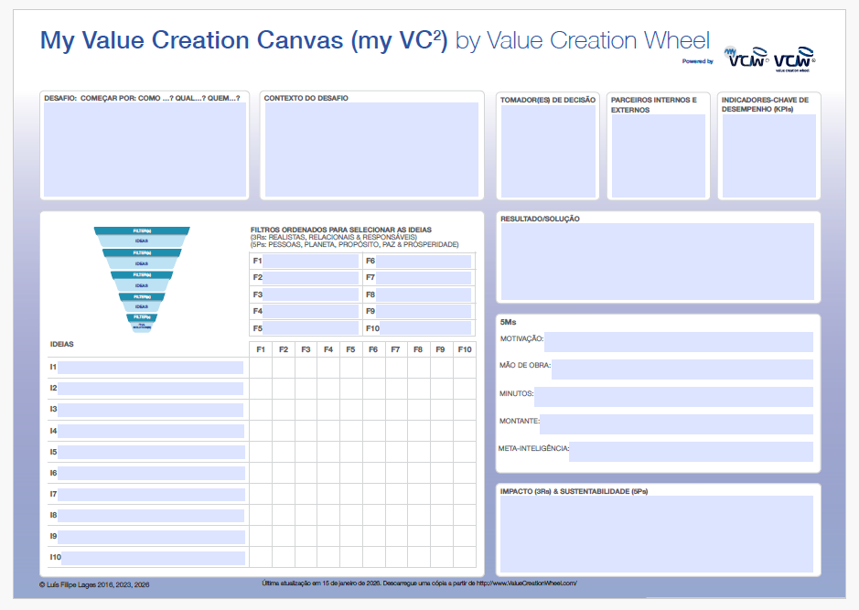Click the I1 idea input field
Image resolution: width=859 pixels, height=610 pixels.
pos(151,368)
